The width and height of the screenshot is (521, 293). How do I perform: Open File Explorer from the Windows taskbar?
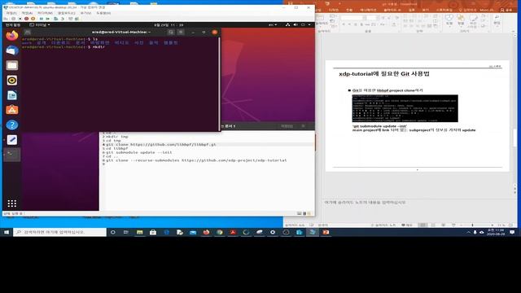tap(139, 232)
